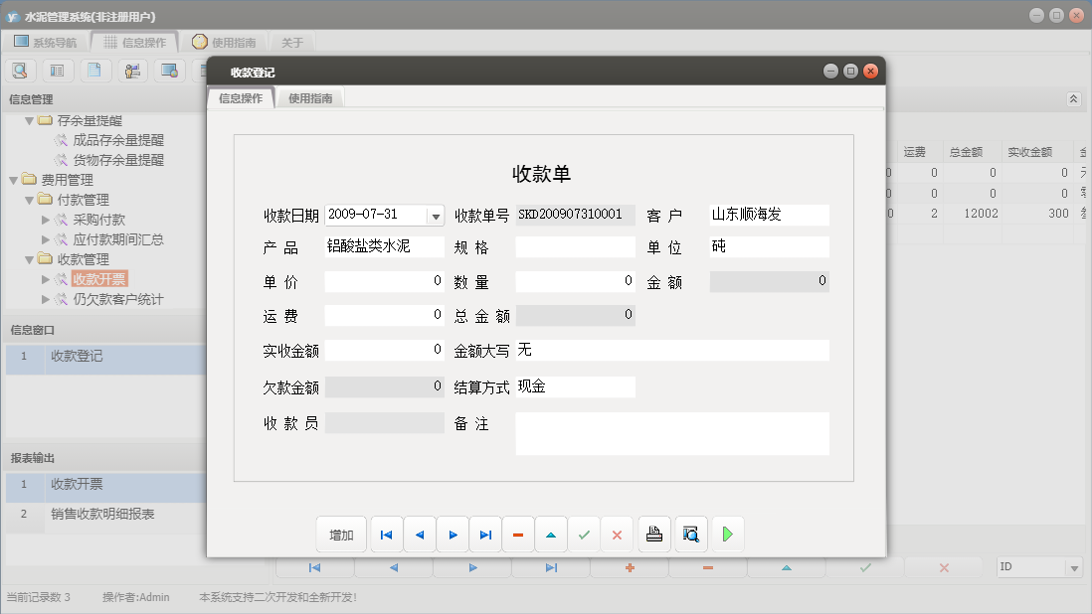Print the 收款单 using the printer icon
This screenshot has width=1092, height=614.
tap(653, 534)
